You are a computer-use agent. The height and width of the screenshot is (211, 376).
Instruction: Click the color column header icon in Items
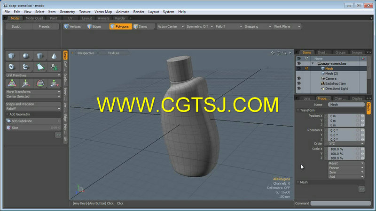tap(363, 58)
